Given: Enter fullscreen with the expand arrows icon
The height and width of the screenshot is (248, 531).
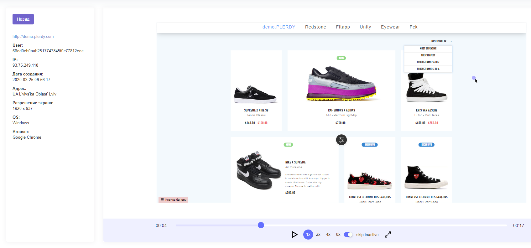Looking at the screenshot, I should pos(388,235).
